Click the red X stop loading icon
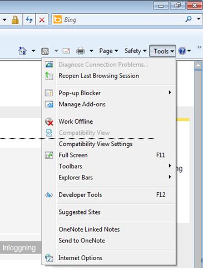The height and width of the screenshot is (268, 203). coord(42,20)
